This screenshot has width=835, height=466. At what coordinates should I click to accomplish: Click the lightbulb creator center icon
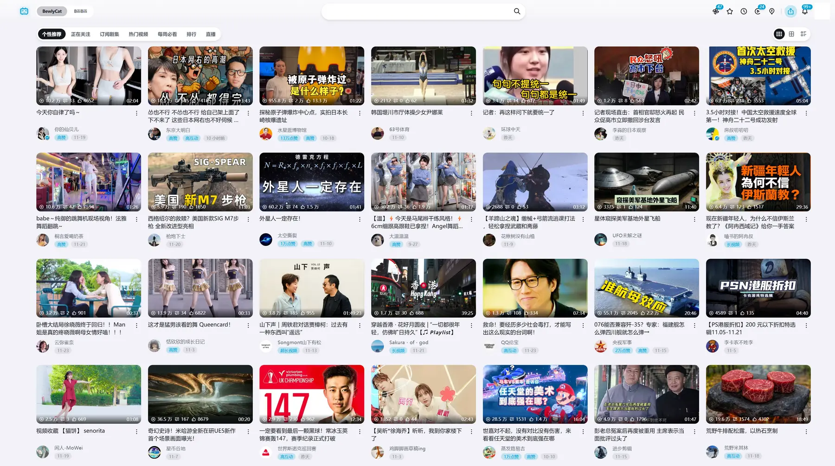click(x=772, y=11)
